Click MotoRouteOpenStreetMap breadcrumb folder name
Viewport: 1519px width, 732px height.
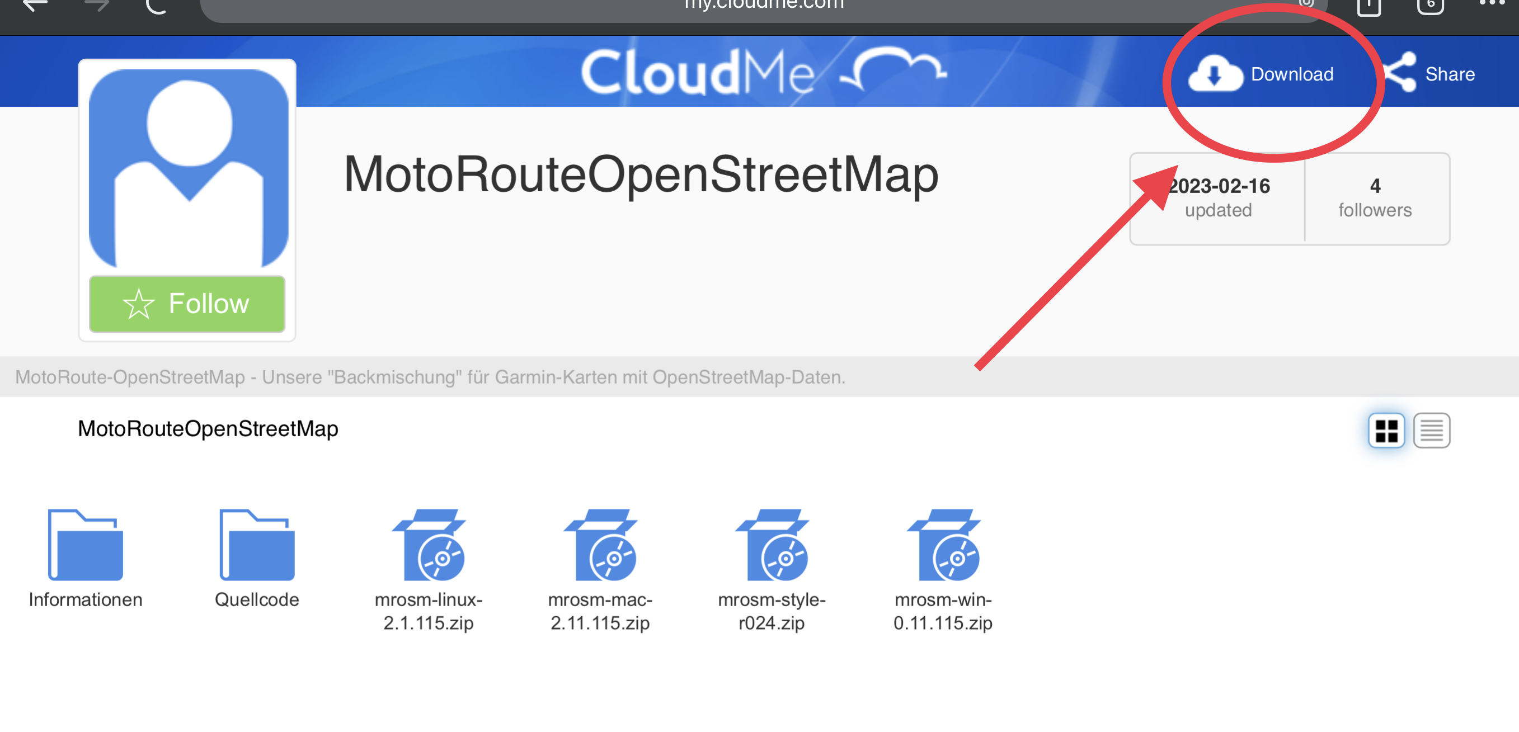click(208, 428)
